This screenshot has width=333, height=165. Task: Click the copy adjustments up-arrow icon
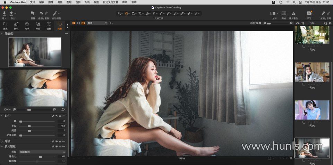click(324, 13)
